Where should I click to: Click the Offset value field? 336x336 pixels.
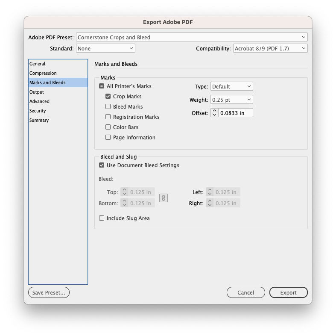tap(235, 113)
